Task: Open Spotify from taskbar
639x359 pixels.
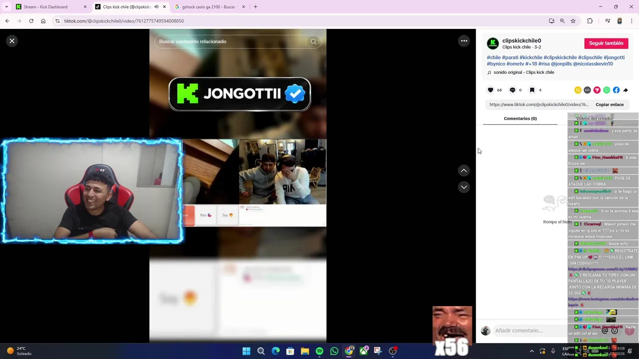Action: click(x=319, y=351)
